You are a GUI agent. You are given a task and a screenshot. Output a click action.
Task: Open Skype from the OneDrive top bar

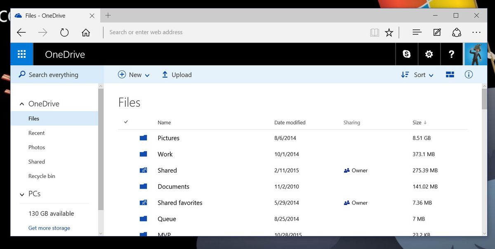(x=407, y=54)
